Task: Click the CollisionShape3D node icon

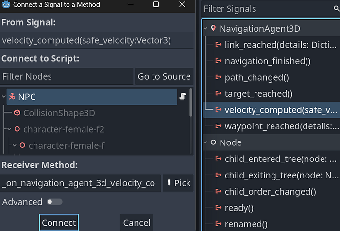Action: point(17,113)
